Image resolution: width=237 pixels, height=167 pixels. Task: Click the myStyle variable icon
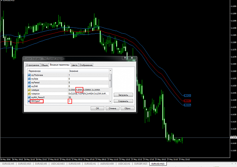(29, 79)
